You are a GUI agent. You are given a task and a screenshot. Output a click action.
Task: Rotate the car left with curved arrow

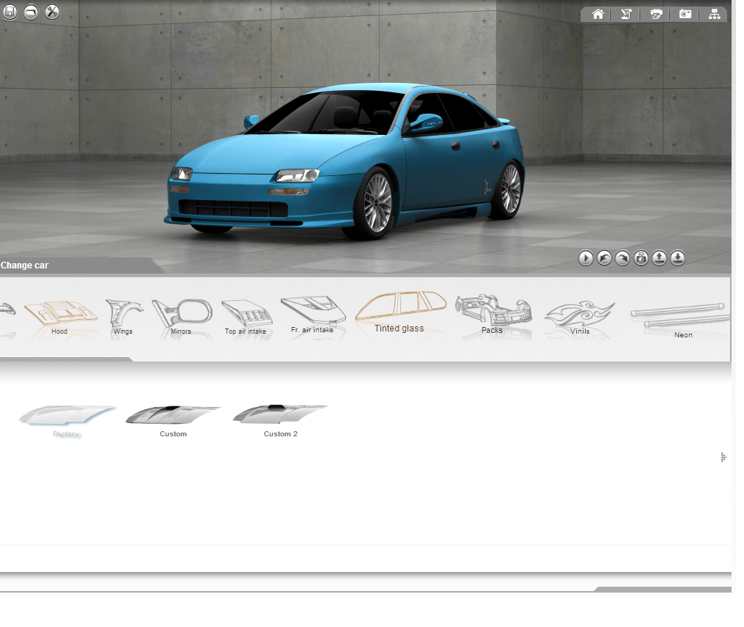pos(604,258)
